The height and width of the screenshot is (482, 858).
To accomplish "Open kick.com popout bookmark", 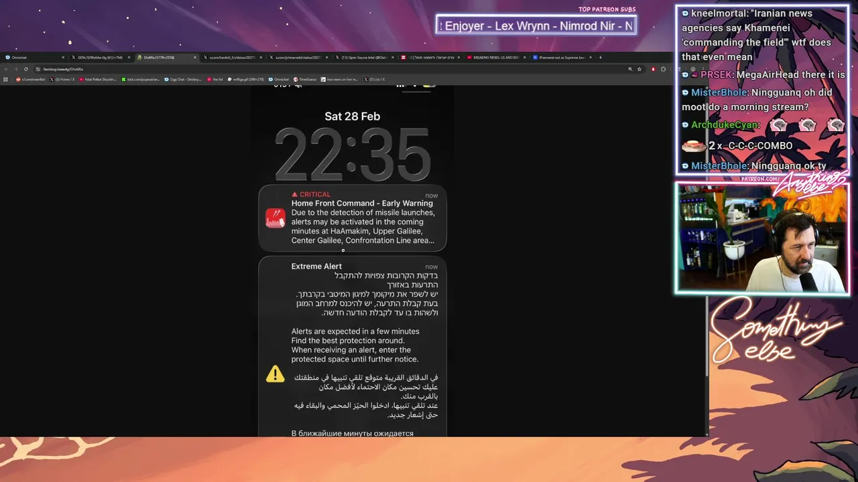I will click(x=141, y=79).
